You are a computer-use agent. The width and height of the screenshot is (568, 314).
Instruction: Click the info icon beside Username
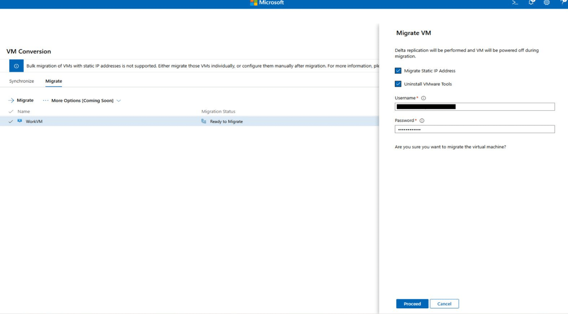423,98
